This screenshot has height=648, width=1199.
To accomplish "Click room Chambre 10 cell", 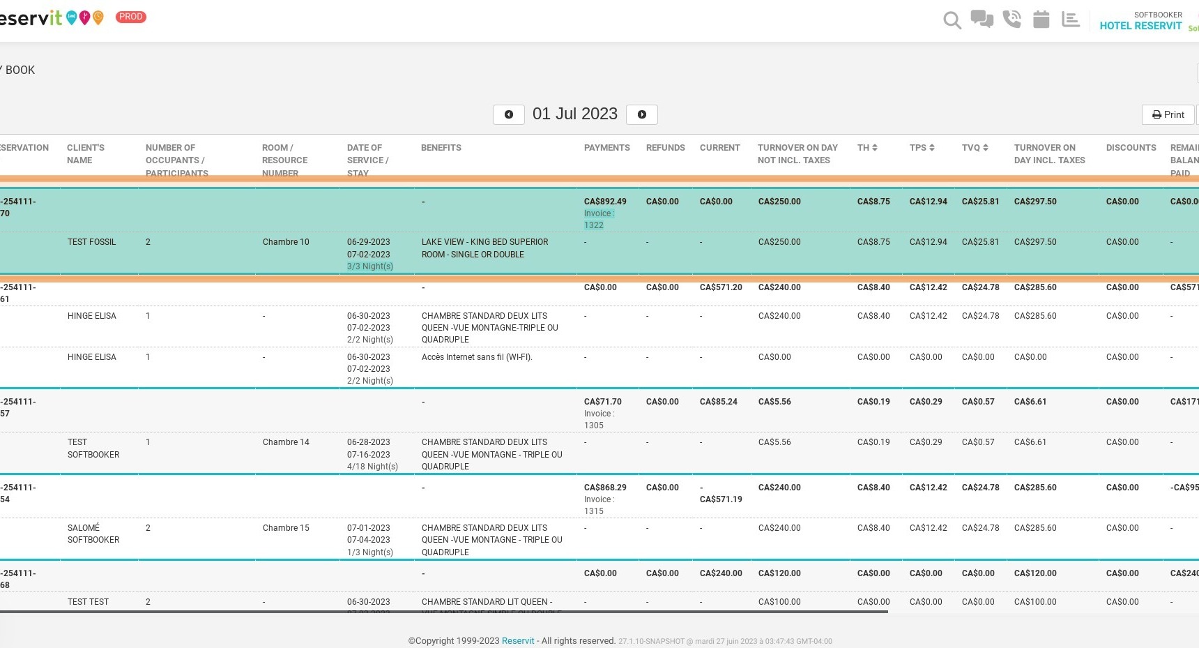I will (286, 242).
